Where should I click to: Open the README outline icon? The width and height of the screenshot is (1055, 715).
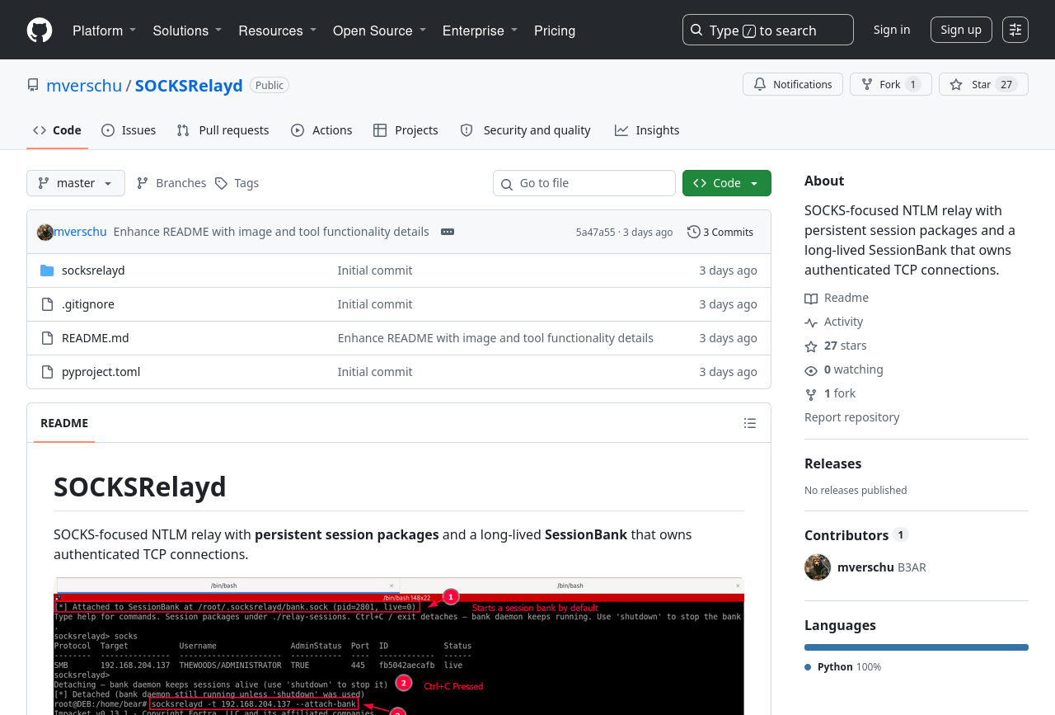pyautogui.click(x=750, y=423)
